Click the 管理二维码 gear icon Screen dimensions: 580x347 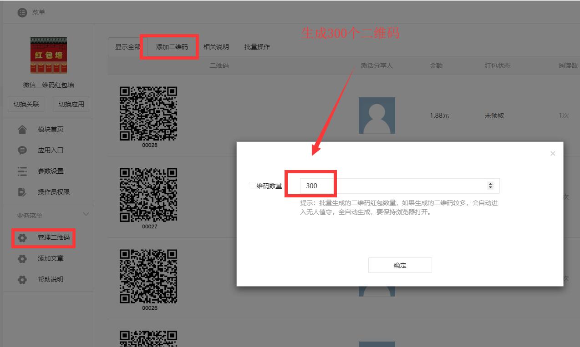pos(22,238)
